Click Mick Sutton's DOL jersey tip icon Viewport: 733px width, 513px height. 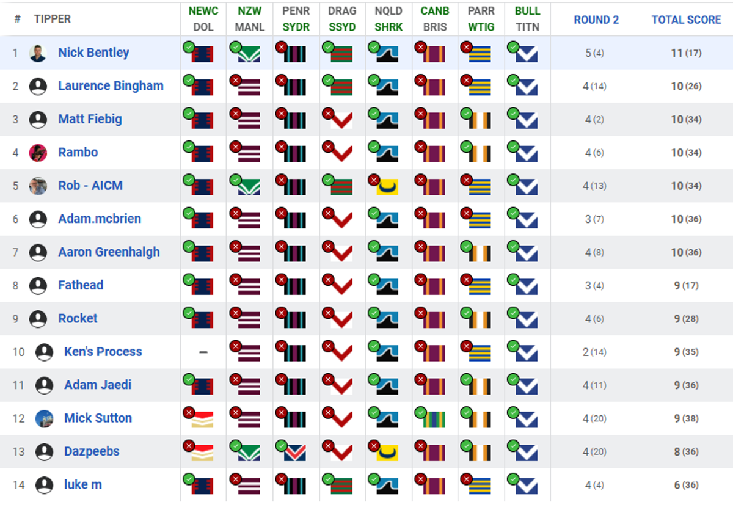[x=200, y=417]
